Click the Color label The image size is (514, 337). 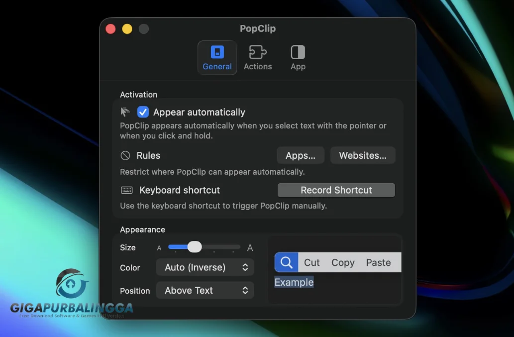pos(130,268)
